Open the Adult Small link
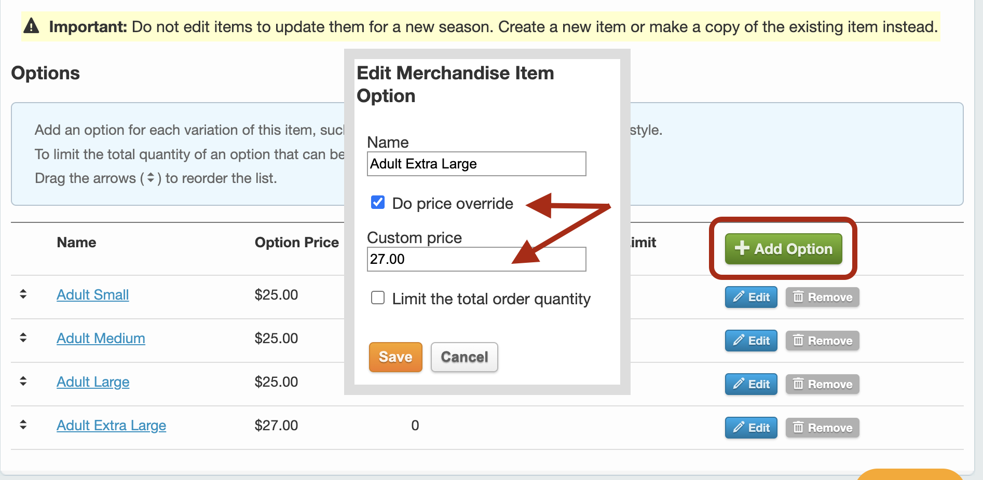Screen dimensions: 983x480 click(x=92, y=295)
